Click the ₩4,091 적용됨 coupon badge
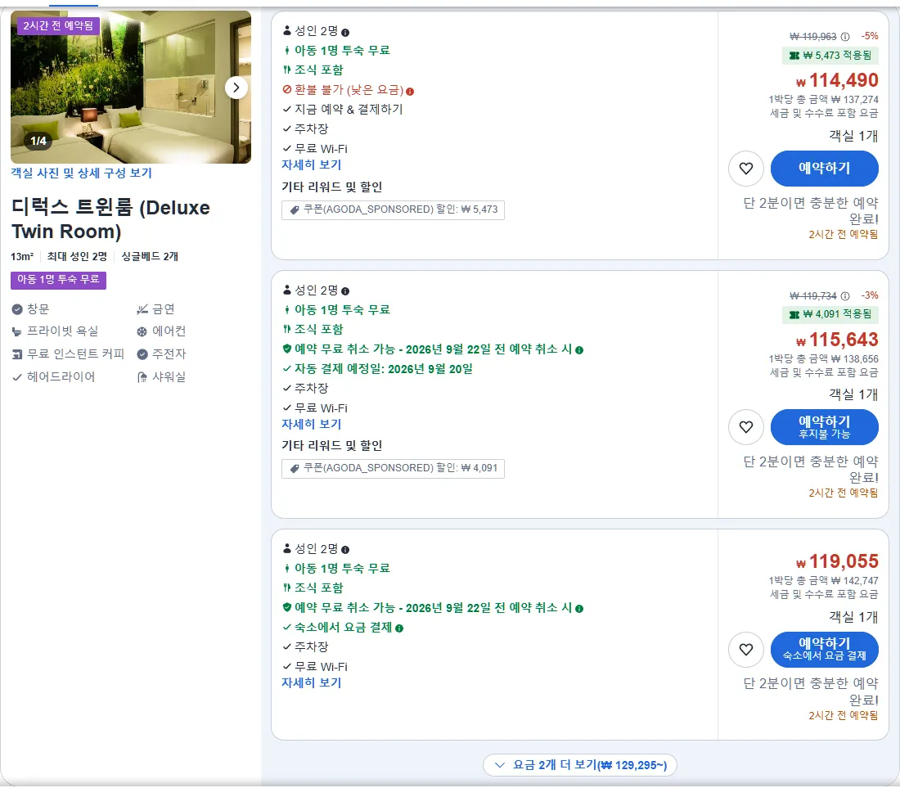900x788 pixels. point(830,314)
